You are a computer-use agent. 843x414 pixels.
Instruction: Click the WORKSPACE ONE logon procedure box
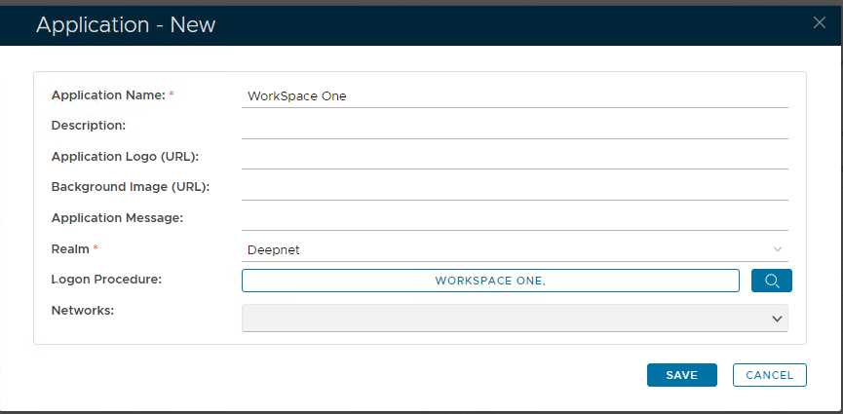(490, 281)
